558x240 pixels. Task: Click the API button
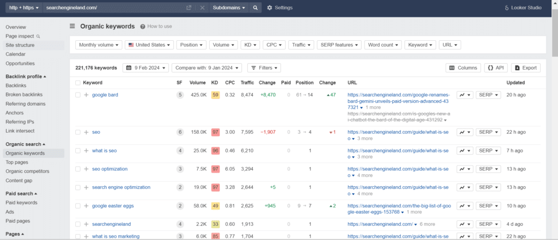[496, 68]
